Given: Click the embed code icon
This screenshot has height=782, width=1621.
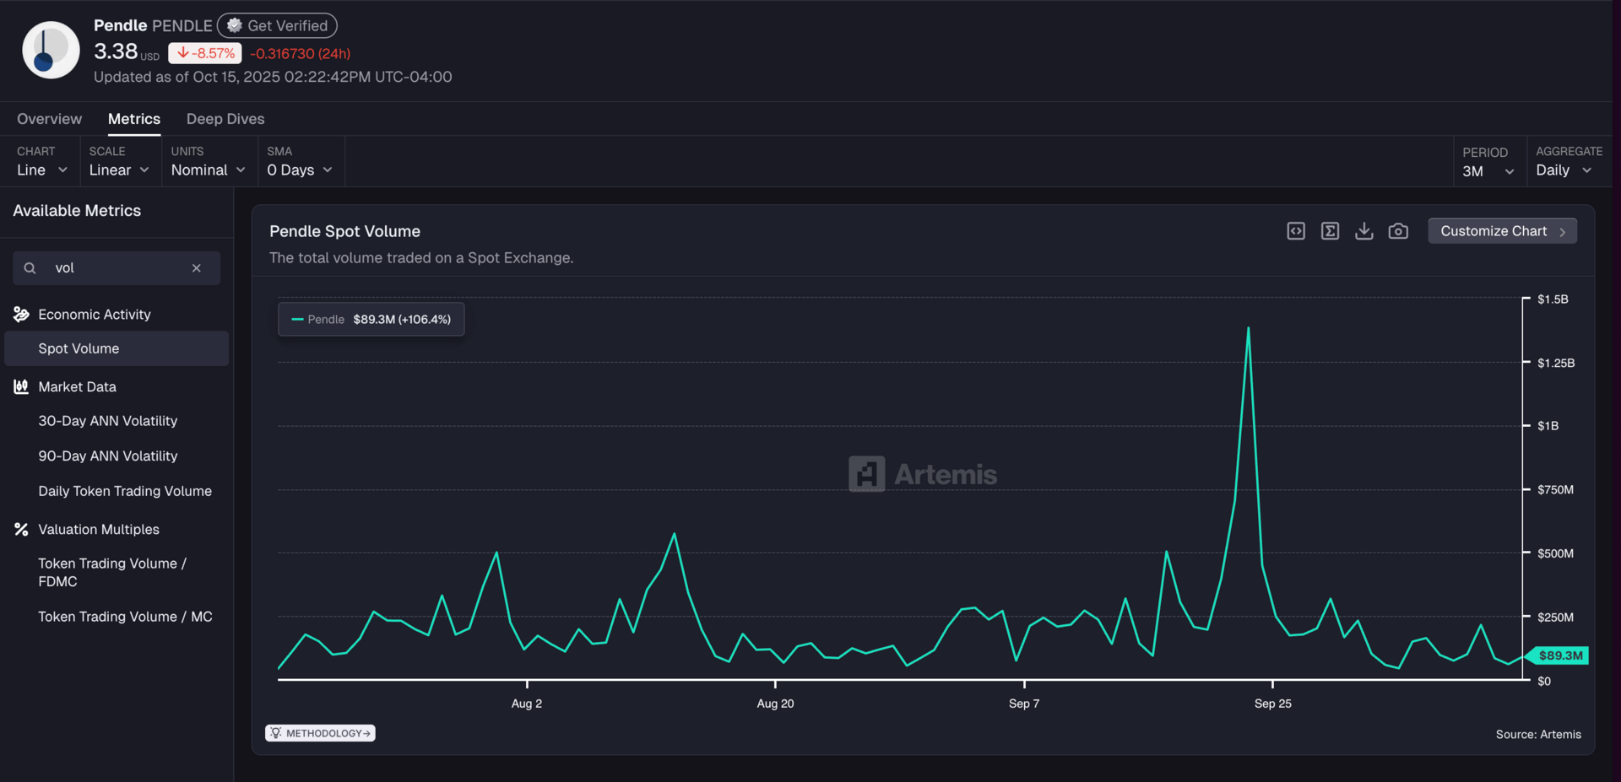Looking at the screenshot, I should click(x=1295, y=231).
